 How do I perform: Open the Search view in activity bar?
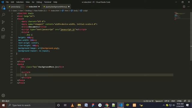[3, 15]
